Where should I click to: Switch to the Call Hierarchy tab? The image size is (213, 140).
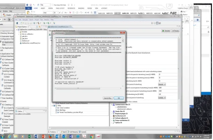coord(73,132)
